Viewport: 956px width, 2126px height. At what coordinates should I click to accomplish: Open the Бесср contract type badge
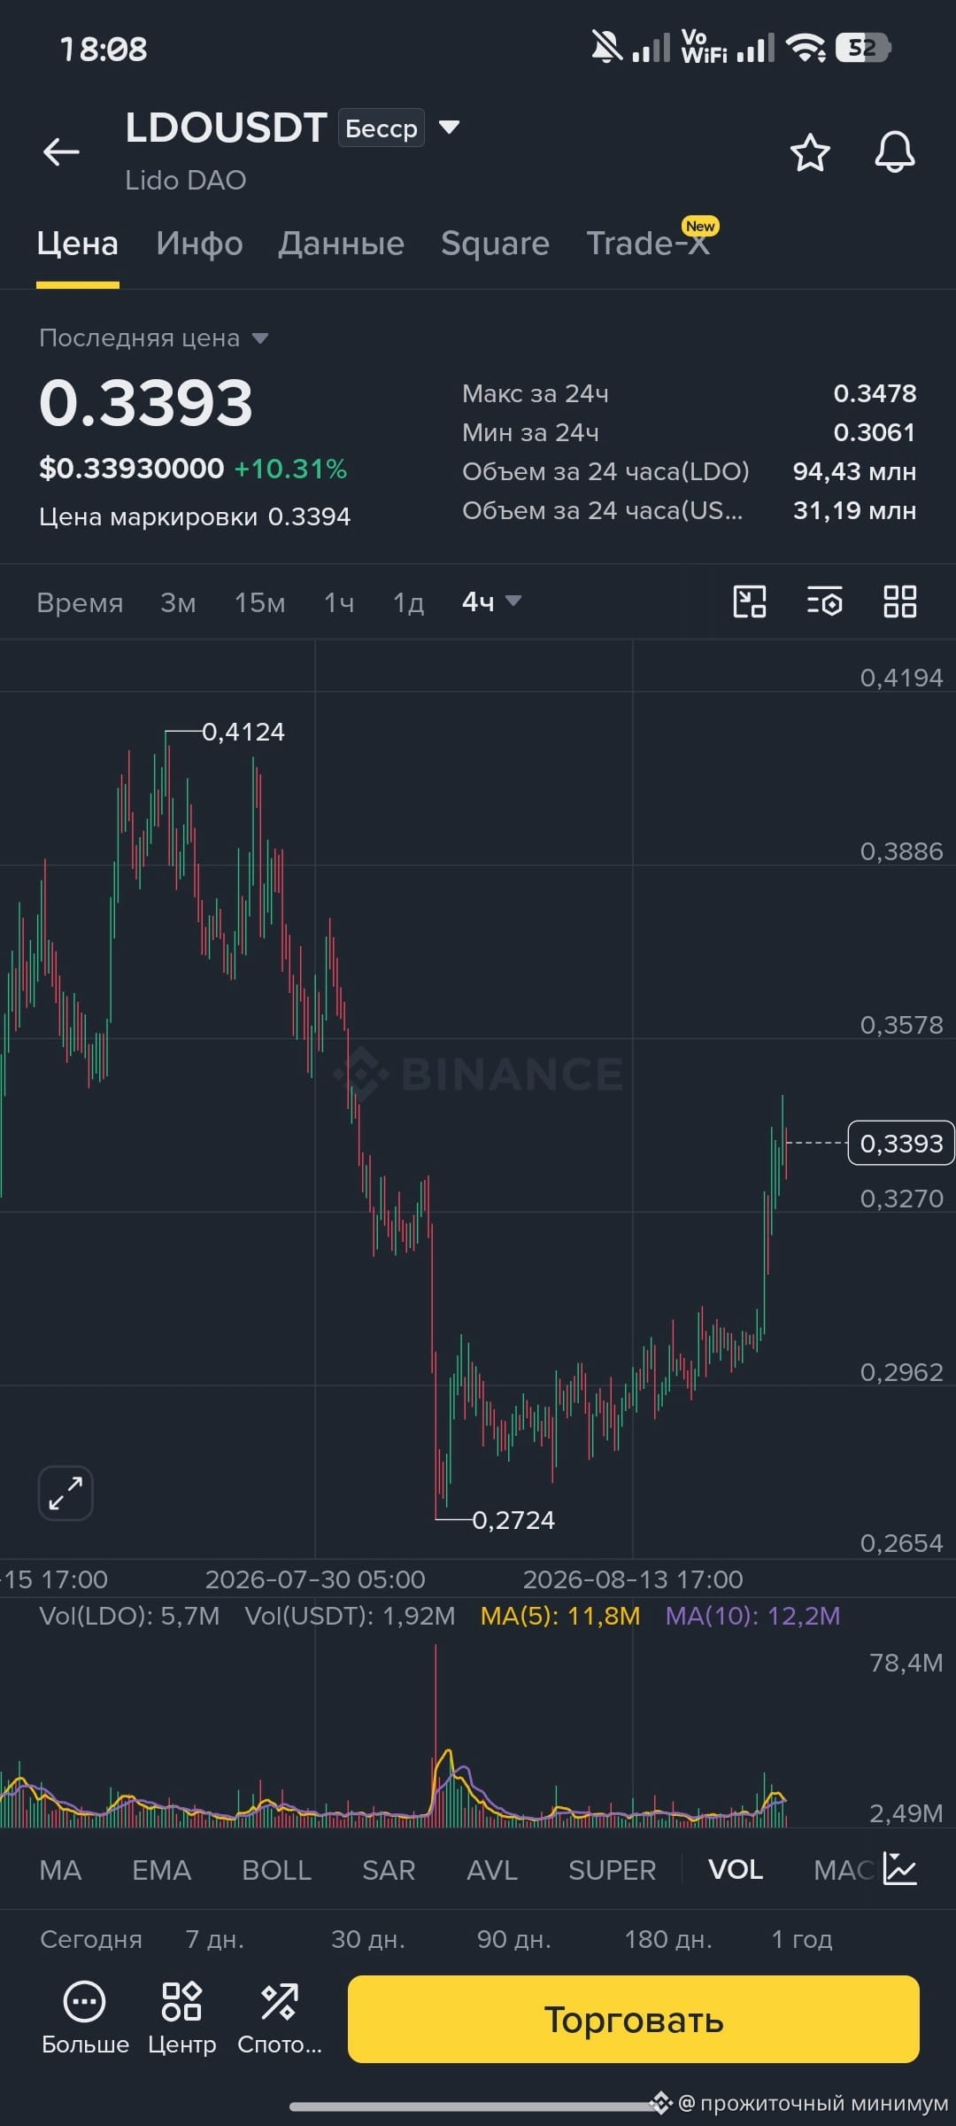click(382, 128)
